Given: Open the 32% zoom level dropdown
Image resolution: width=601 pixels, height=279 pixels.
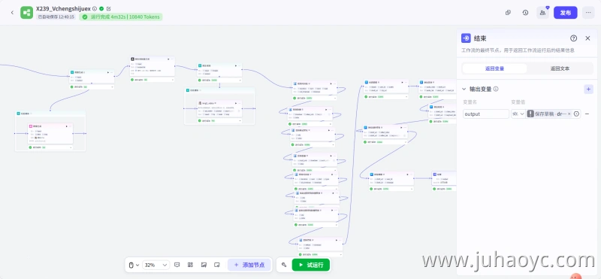Looking at the screenshot, I should [156, 265].
